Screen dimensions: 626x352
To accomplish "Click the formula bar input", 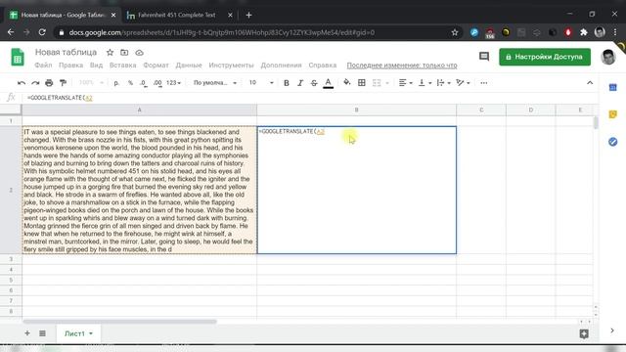I will [311, 98].
